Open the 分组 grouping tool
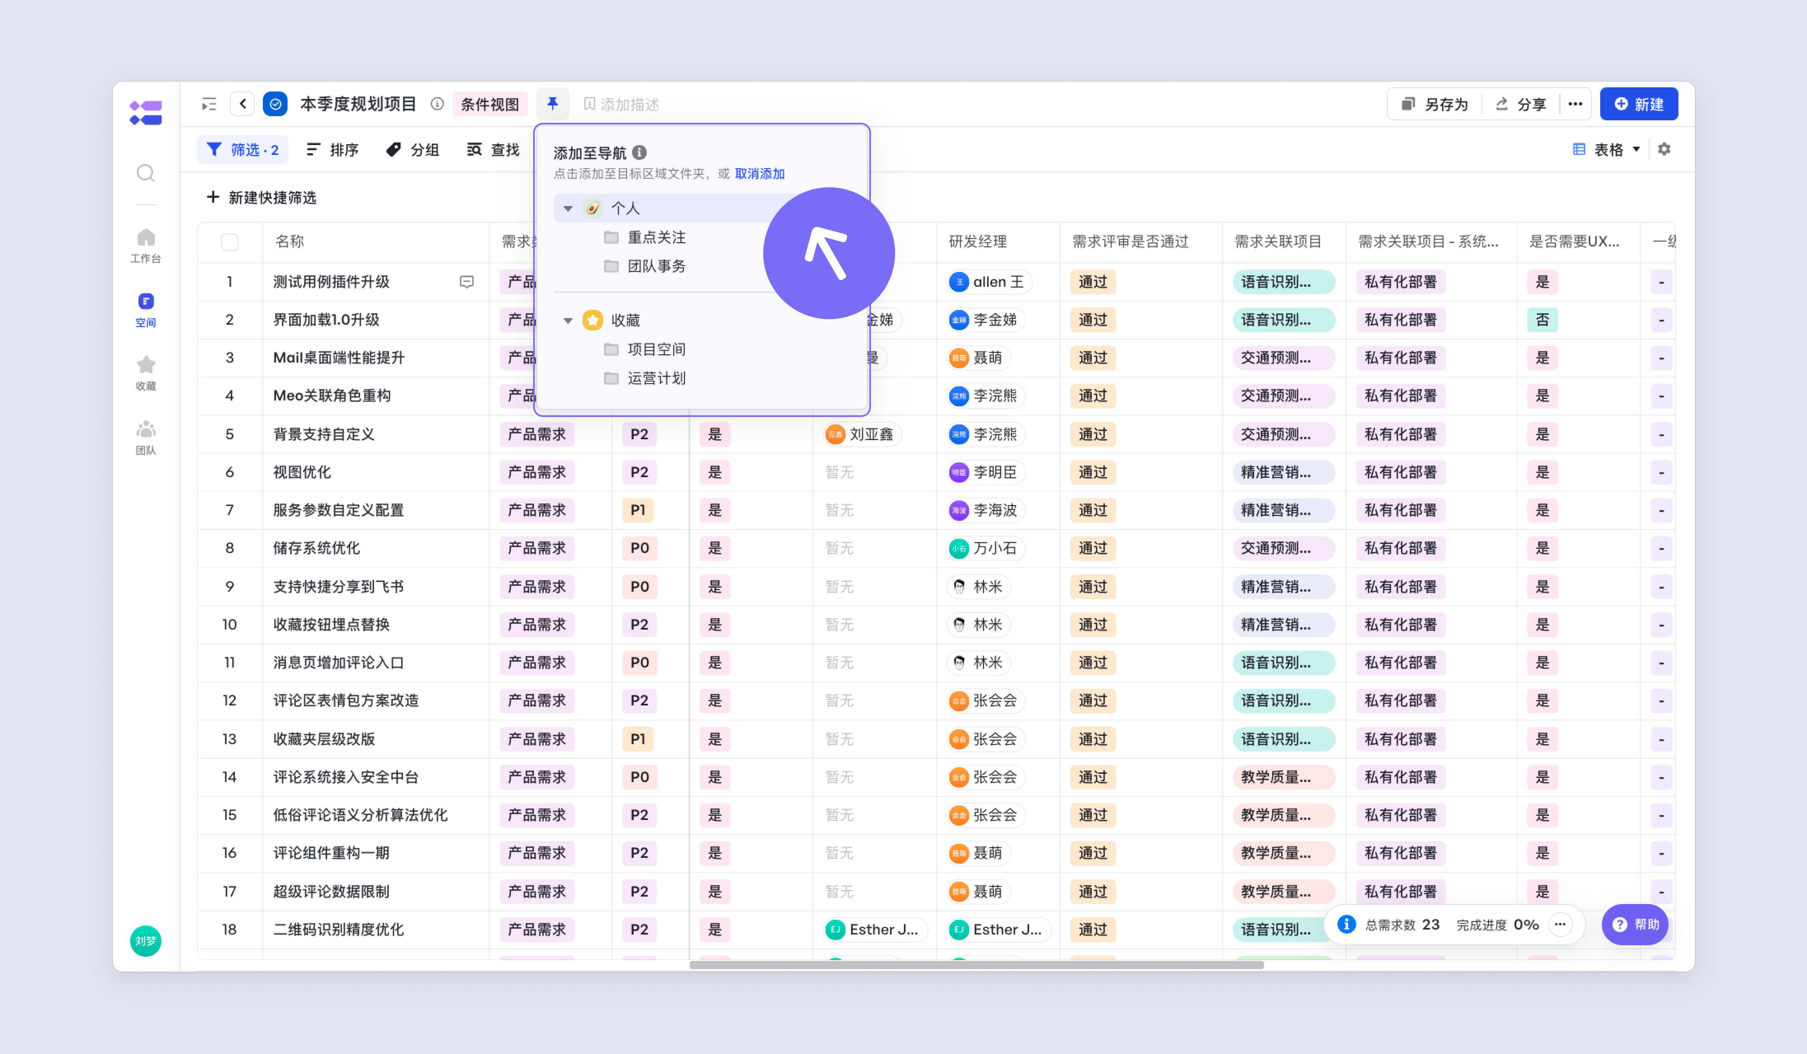This screenshot has height=1054, width=1807. click(x=412, y=150)
